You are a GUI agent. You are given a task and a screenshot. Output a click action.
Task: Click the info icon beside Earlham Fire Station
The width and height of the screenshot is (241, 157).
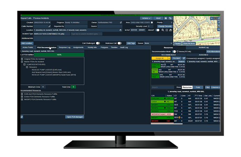pos(151,22)
